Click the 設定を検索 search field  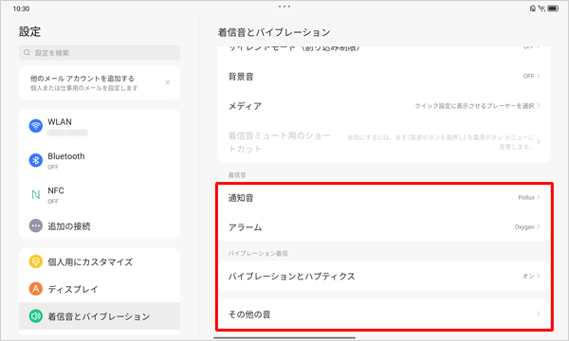pos(100,52)
